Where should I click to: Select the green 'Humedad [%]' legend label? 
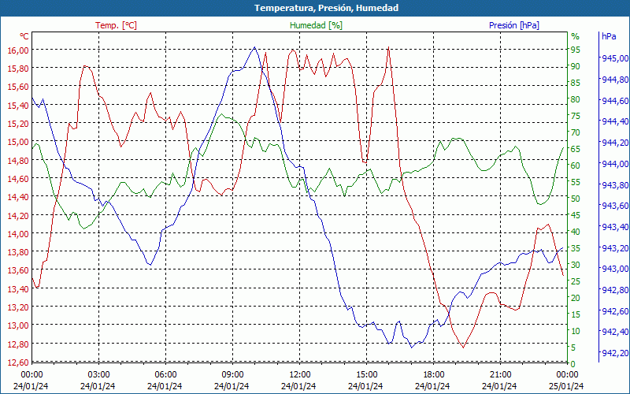pos(317,25)
